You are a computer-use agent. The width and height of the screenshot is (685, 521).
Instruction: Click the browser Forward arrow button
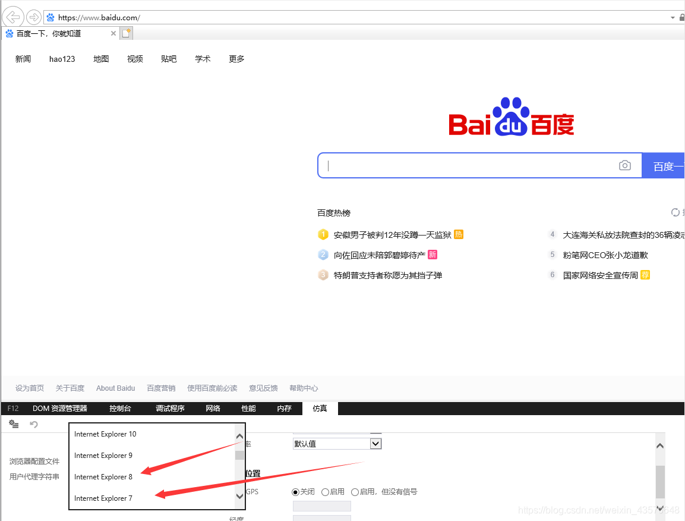34,17
